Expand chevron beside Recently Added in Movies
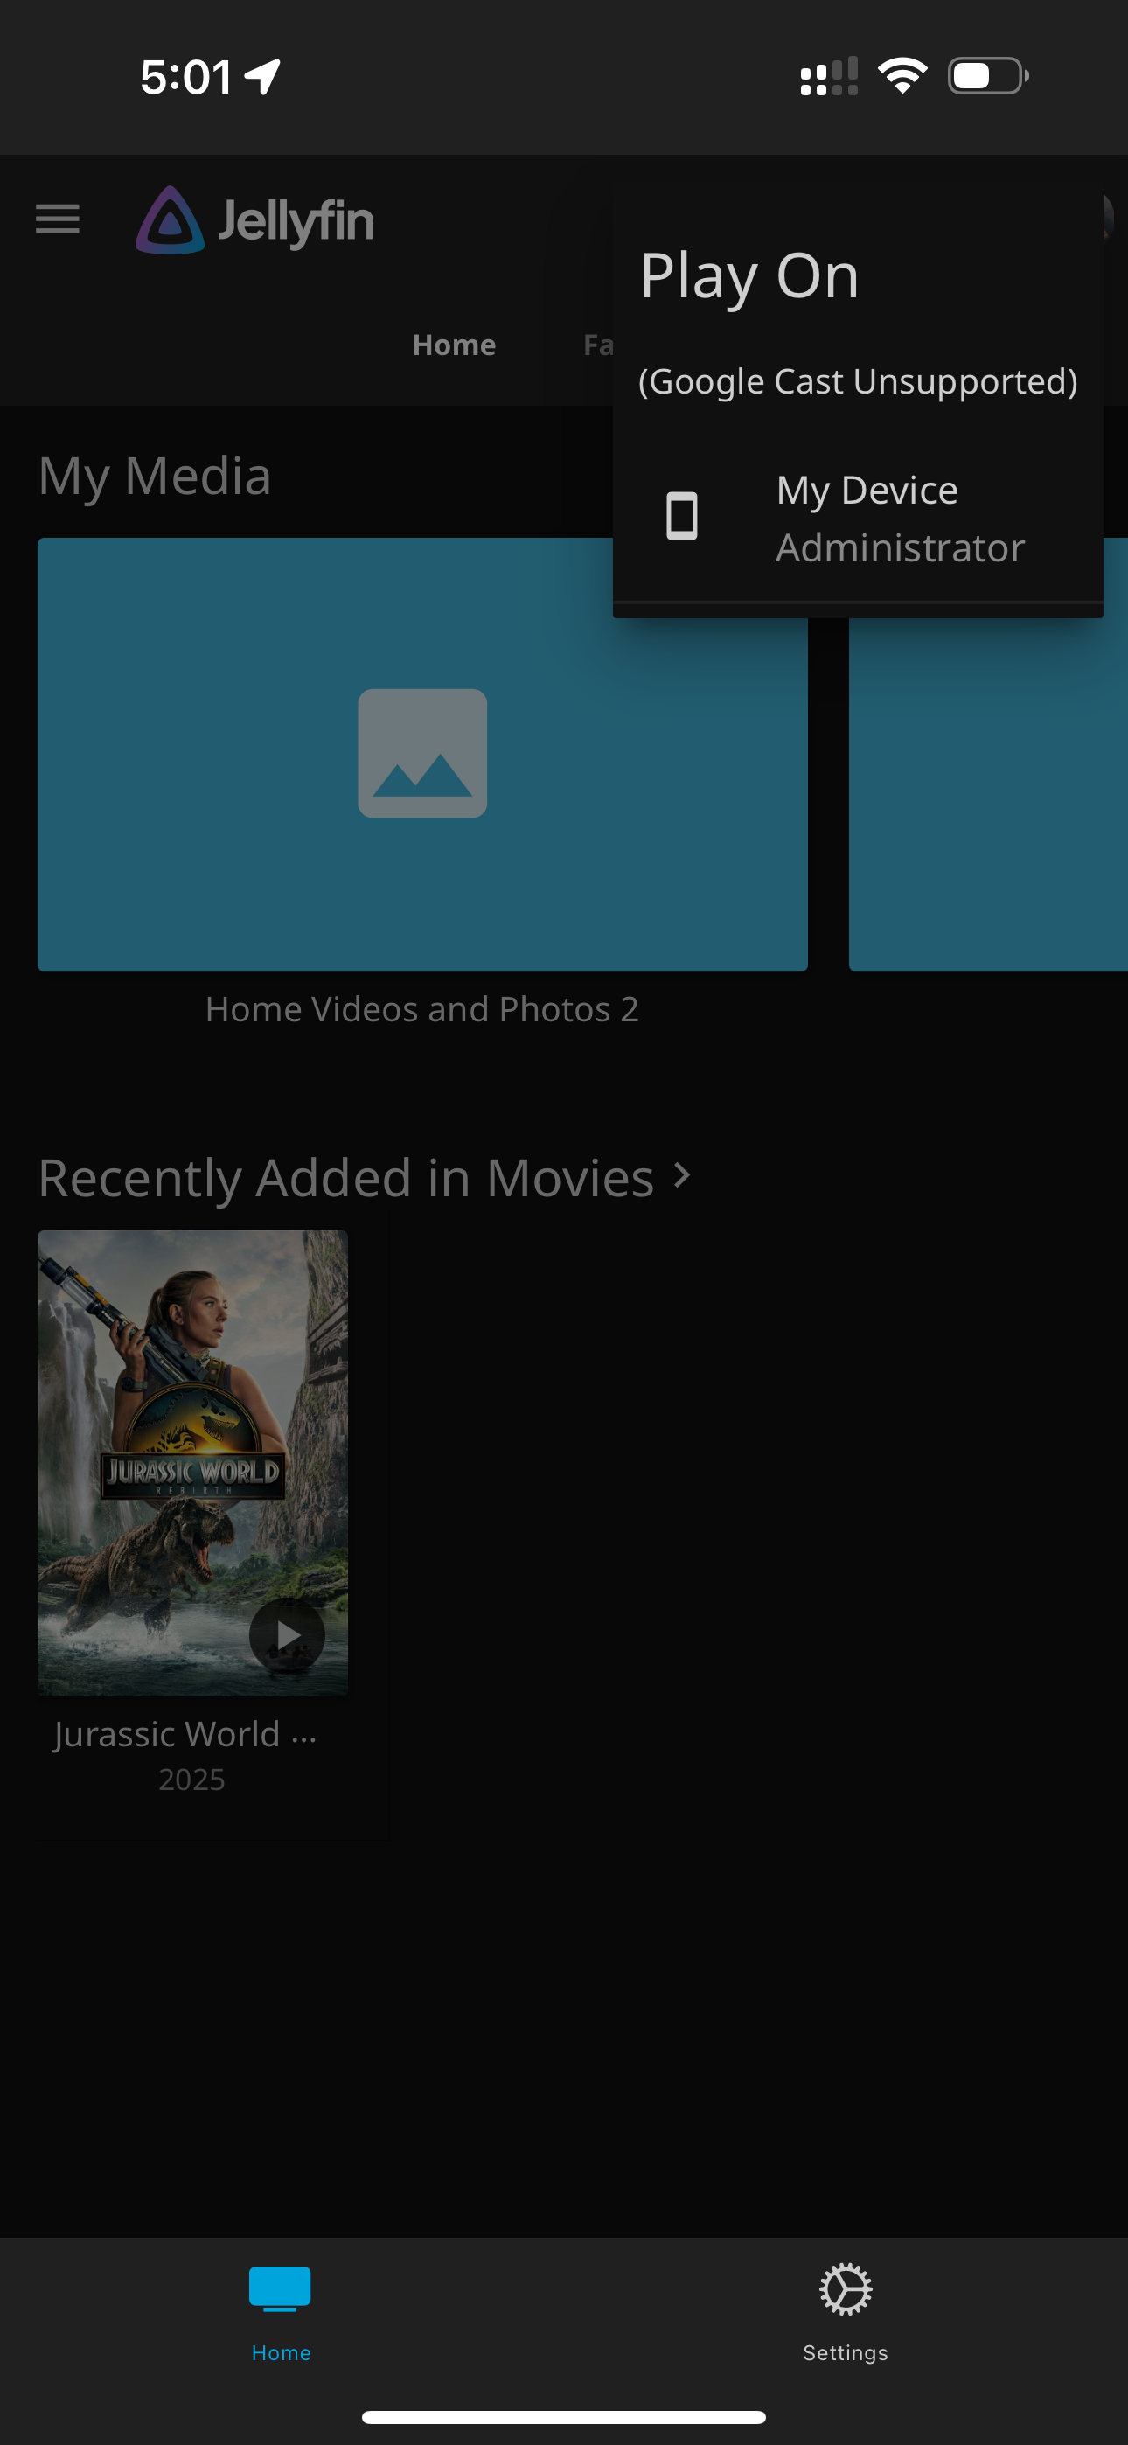This screenshot has width=1128, height=2445. (682, 1176)
